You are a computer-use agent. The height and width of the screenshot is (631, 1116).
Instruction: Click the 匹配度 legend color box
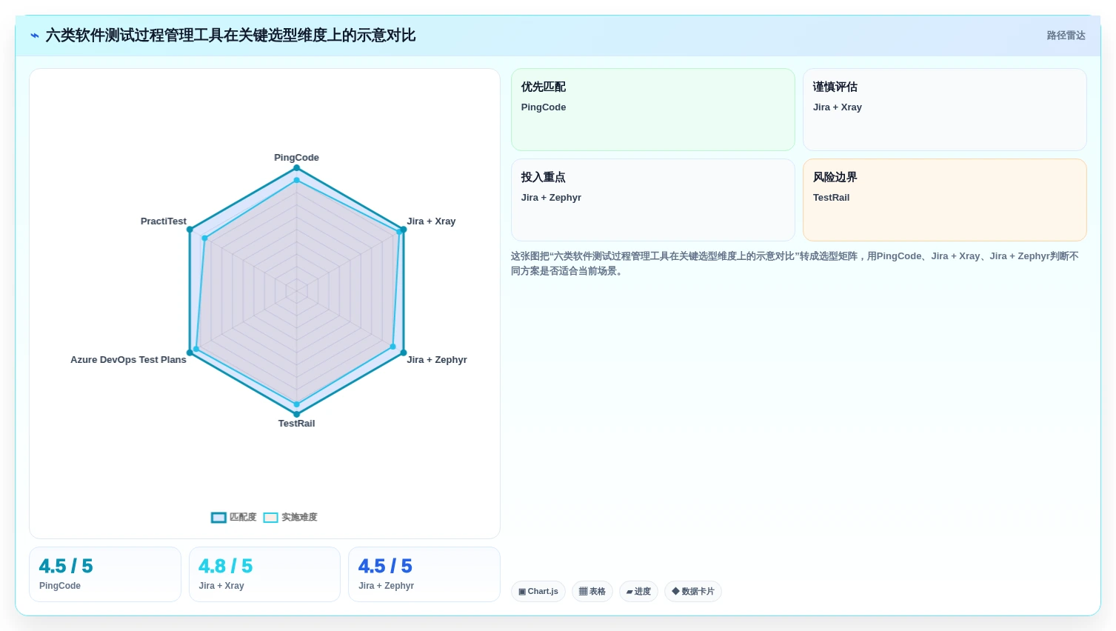[218, 518]
